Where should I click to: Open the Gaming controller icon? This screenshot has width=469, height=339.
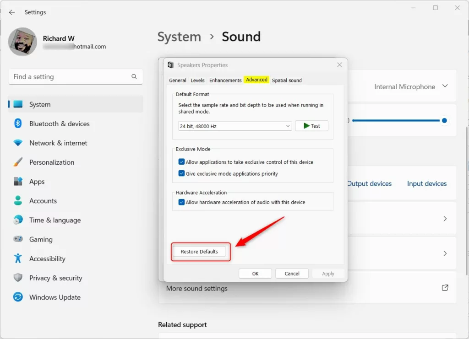pyautogui.click(x=18, y=239)
